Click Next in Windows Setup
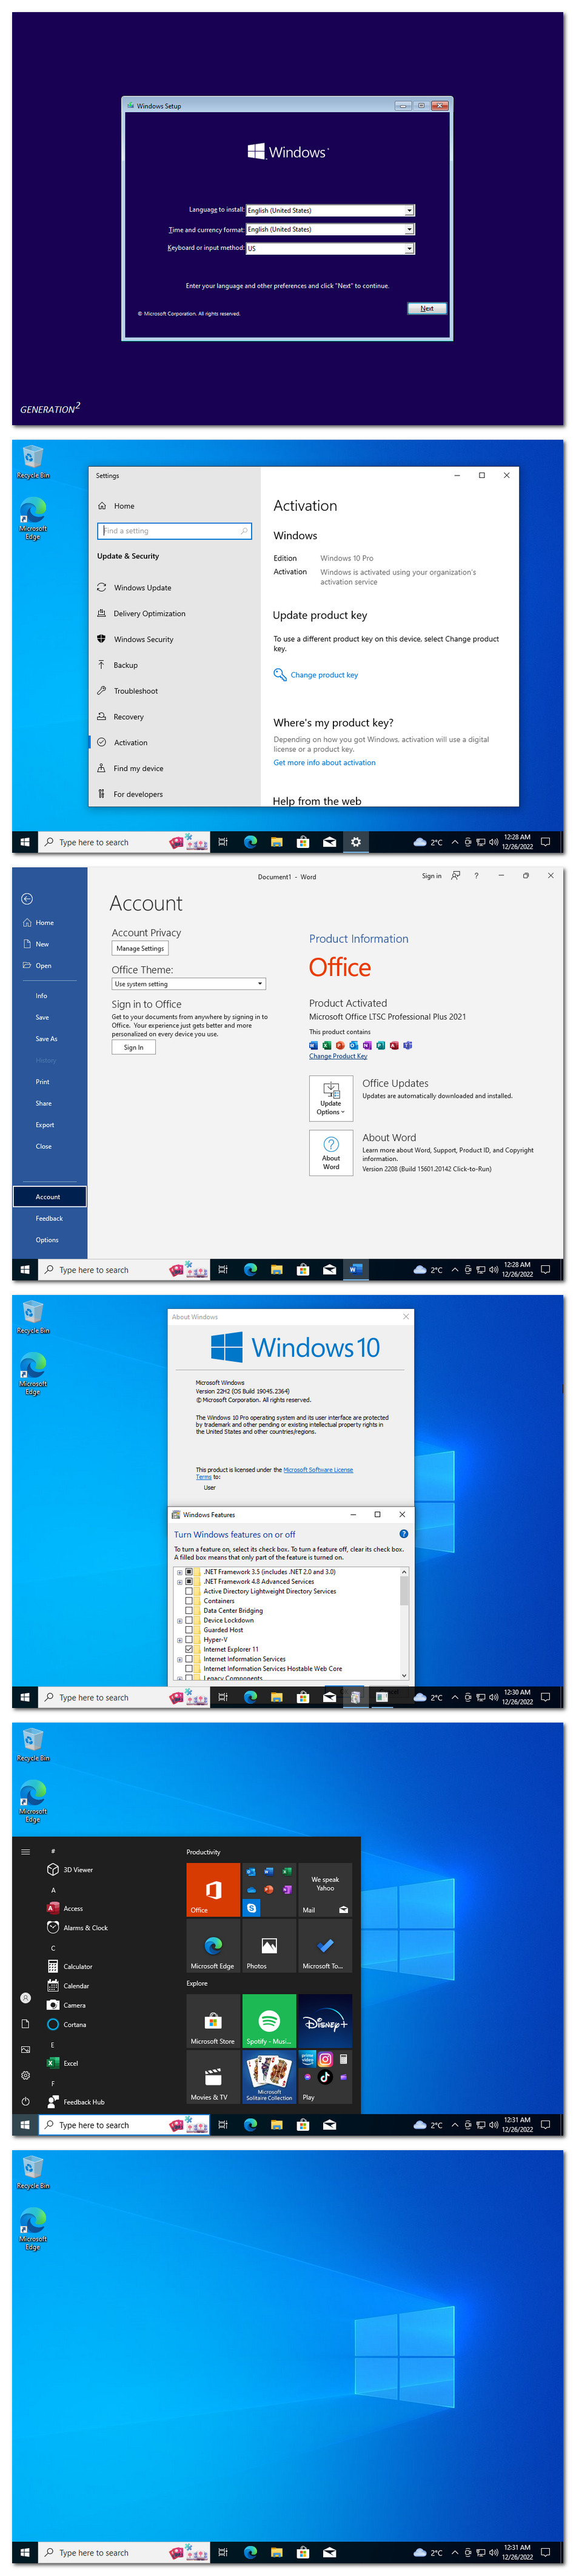Screen dimensions: 576x2576 click(427, 308)
